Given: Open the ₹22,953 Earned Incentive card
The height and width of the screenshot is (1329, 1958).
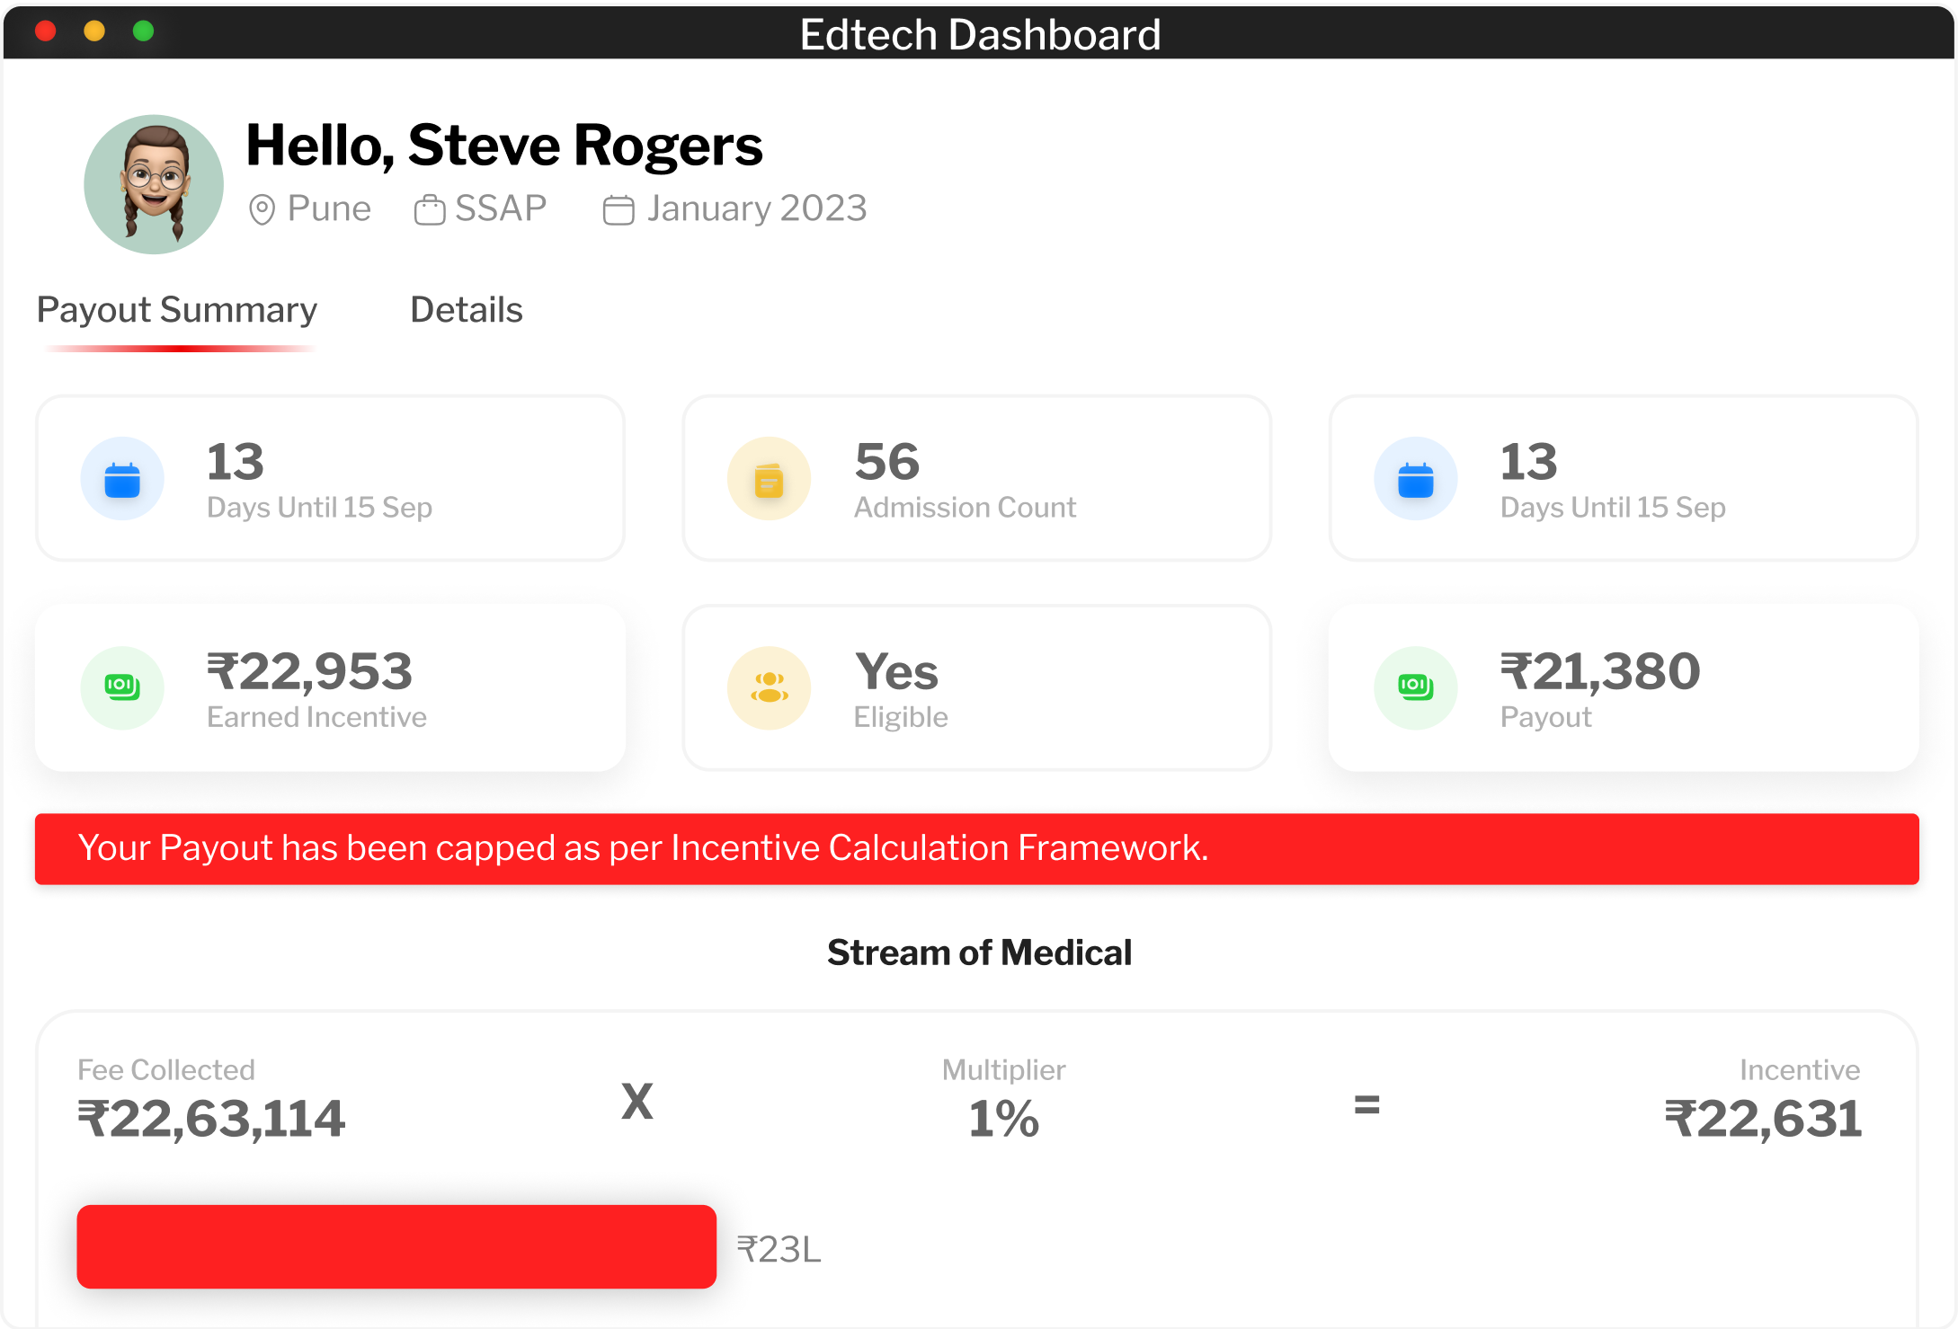Looking at the screenshot, I should click(330, 688).
